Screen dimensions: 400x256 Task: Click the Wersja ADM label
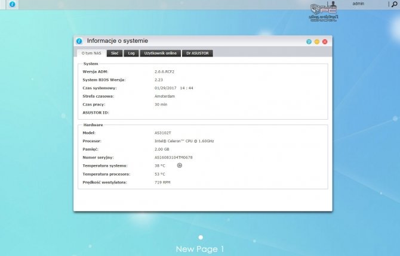click(x=96, y=72)
